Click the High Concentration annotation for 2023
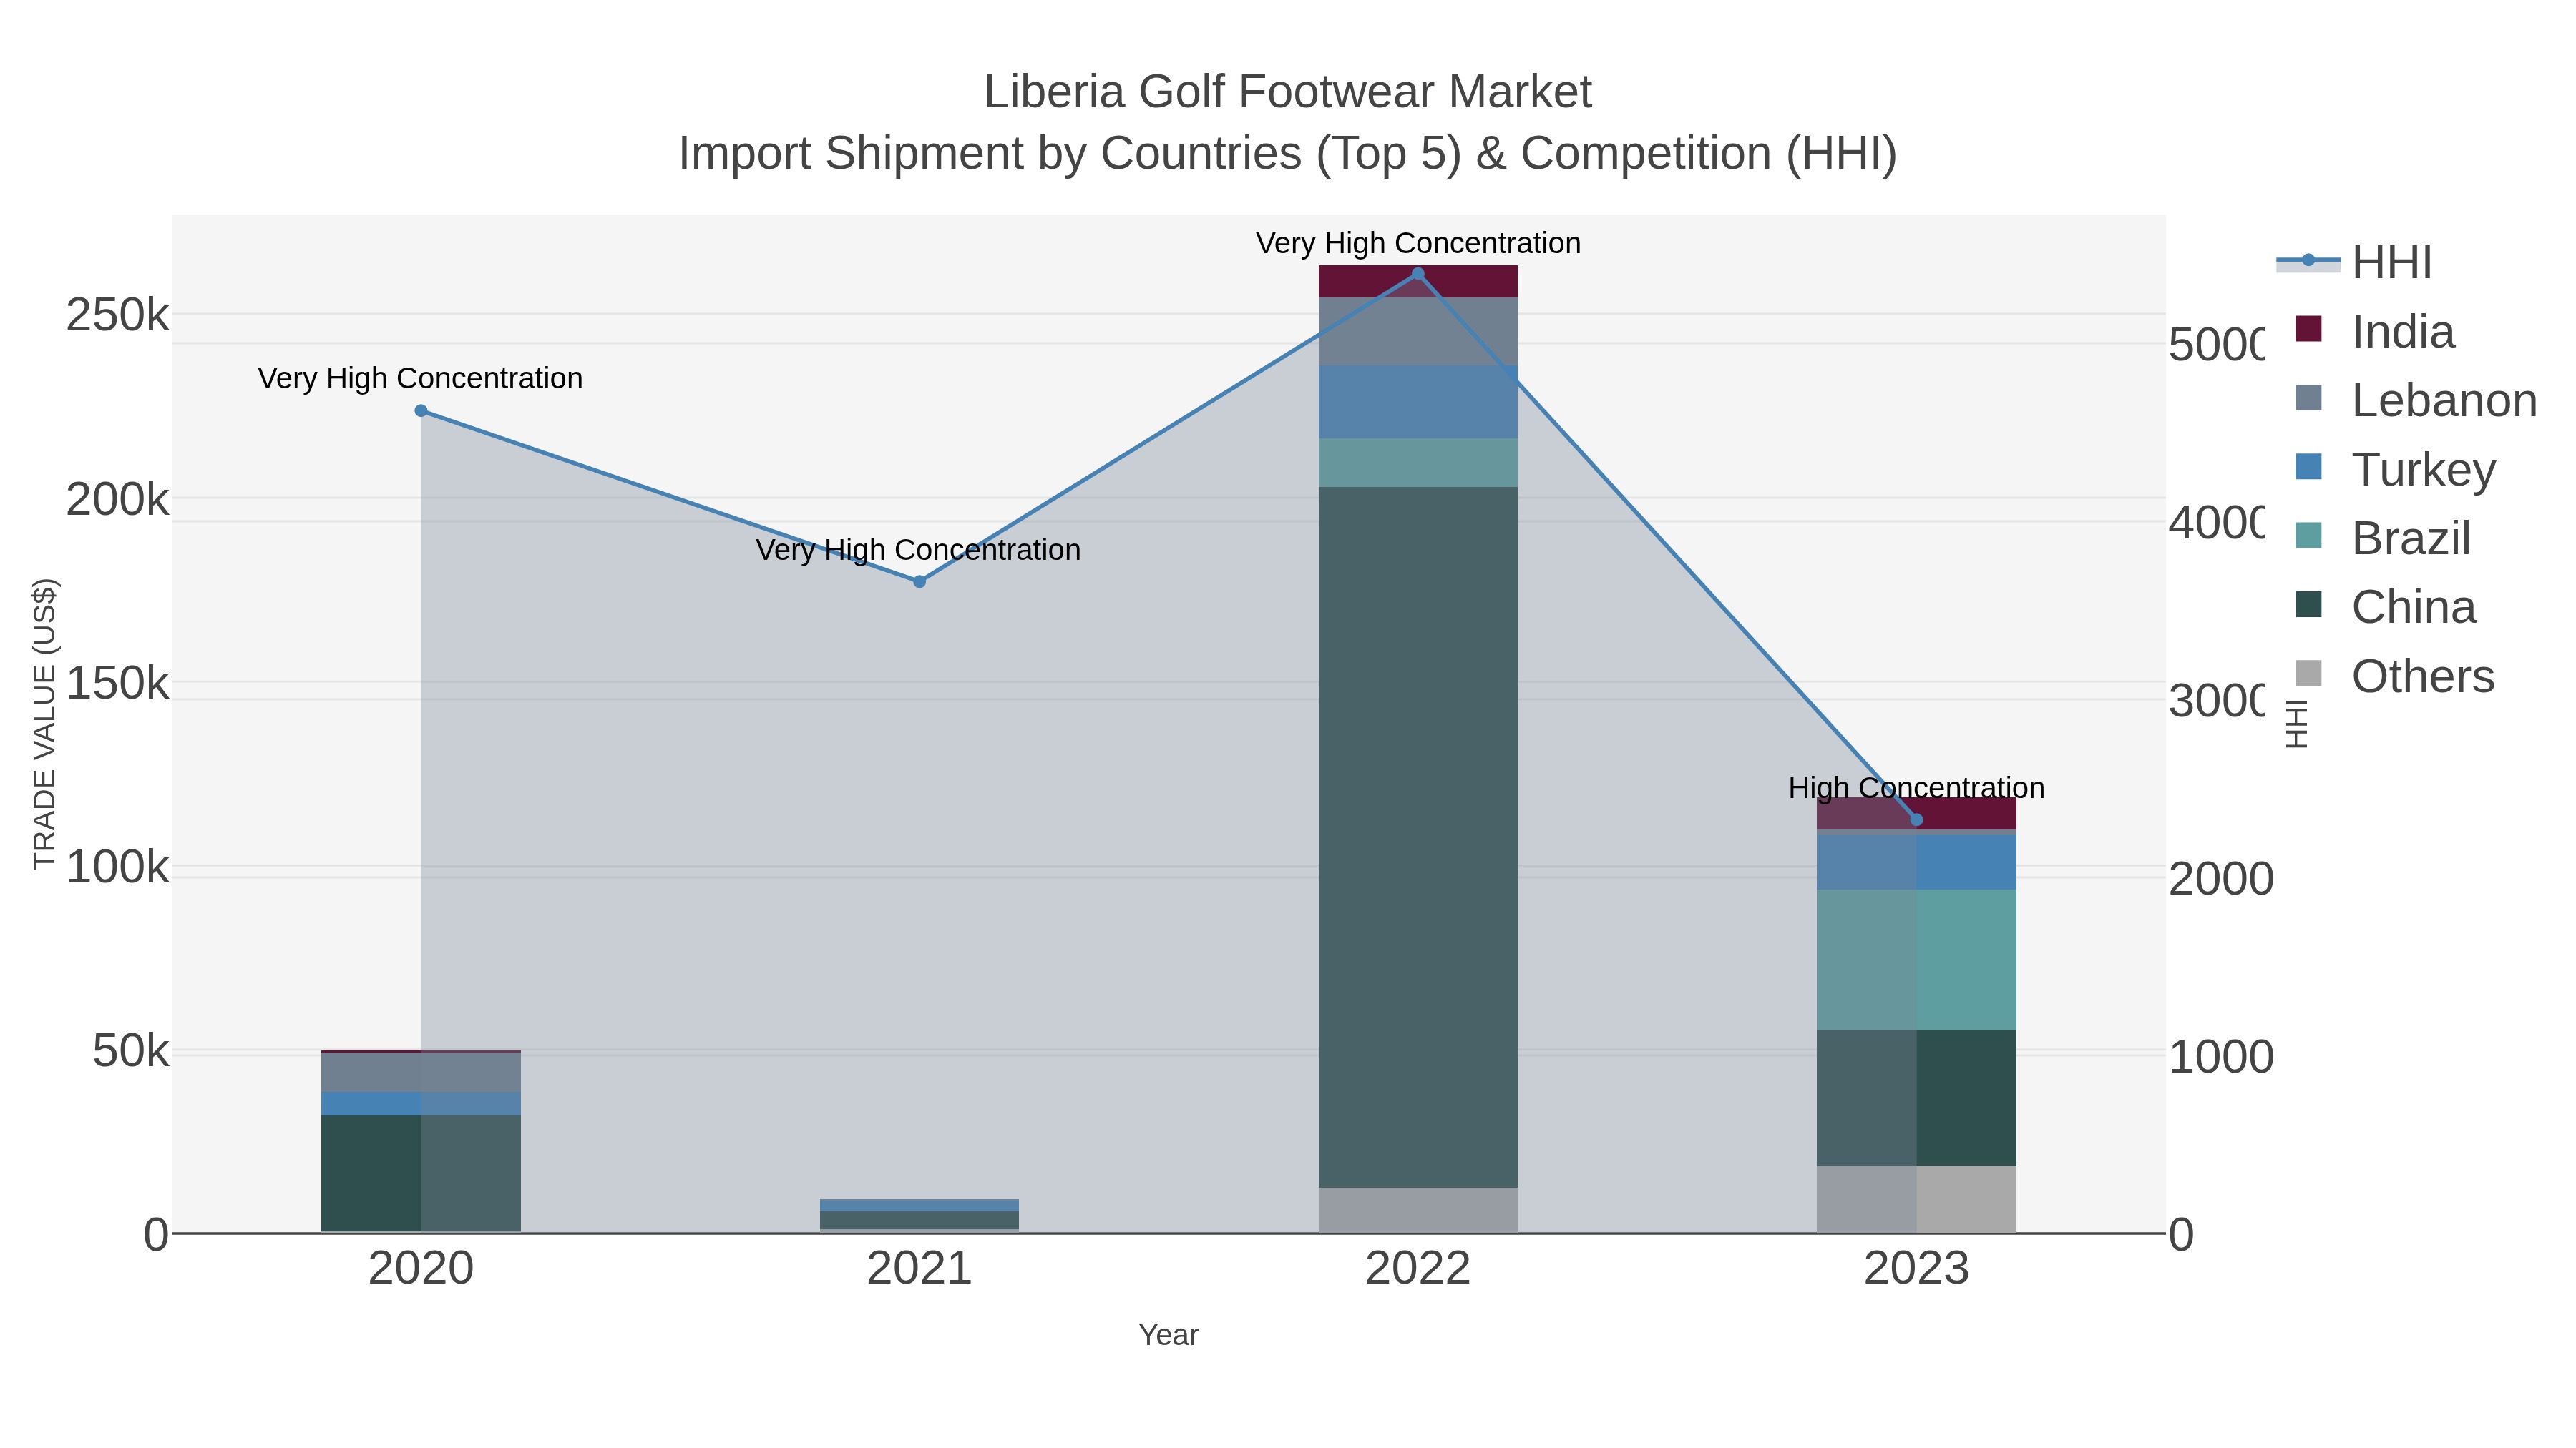 pyautogui.click(x=1917, y=789)
